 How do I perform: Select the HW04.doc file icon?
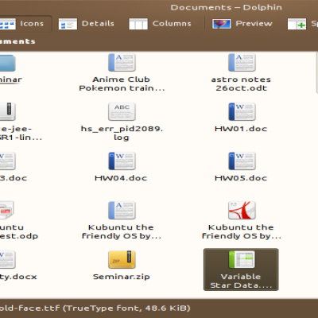[122, 161]
